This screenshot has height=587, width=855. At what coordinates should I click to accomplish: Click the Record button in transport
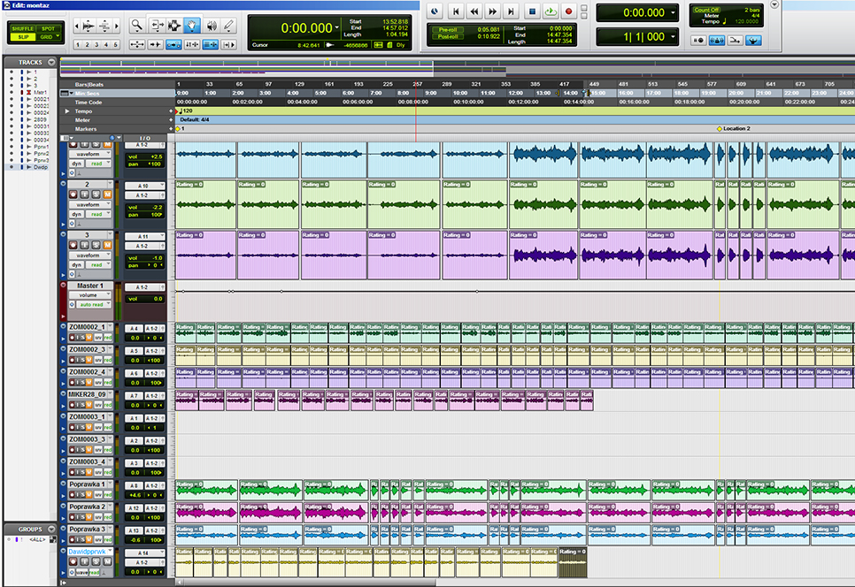pyautogui.click(x=569, y=11)
